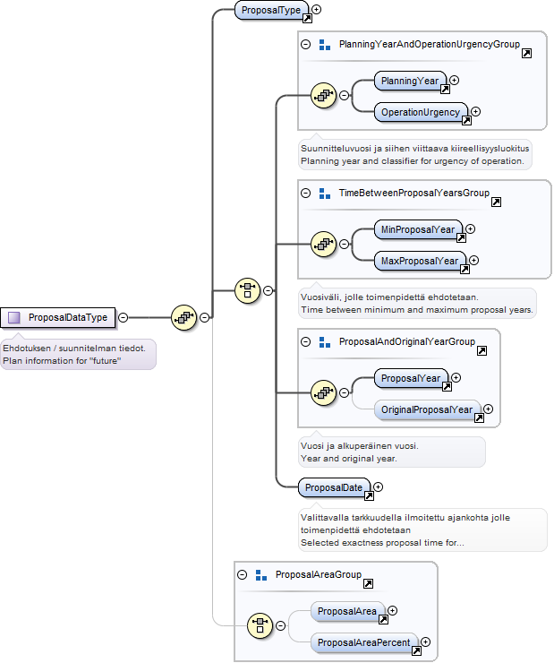Click the PlanningYearAndOperationUrgencyGroup label
The image size is (554, 663).
click(x=430, y=44)
